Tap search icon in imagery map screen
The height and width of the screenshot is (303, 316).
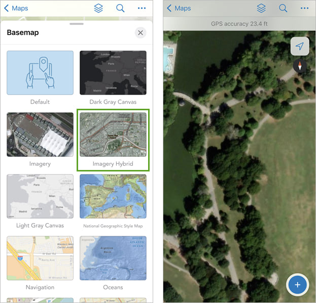point(283,8)
